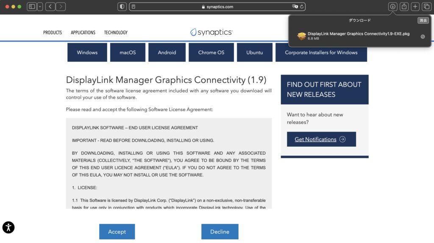Image resolution: width=434 pixels, height=243 pixels.
Task: Switch to the macOS downloads tab
Action: pyautogui.click(x=128, y=52)
